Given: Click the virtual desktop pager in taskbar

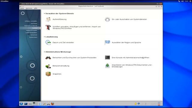Looking at the screenshot, I should click(35, 104).
